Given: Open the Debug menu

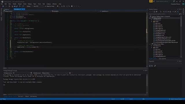Looking at the screenshot, I should pyautogui.click(x=29, y=4).
